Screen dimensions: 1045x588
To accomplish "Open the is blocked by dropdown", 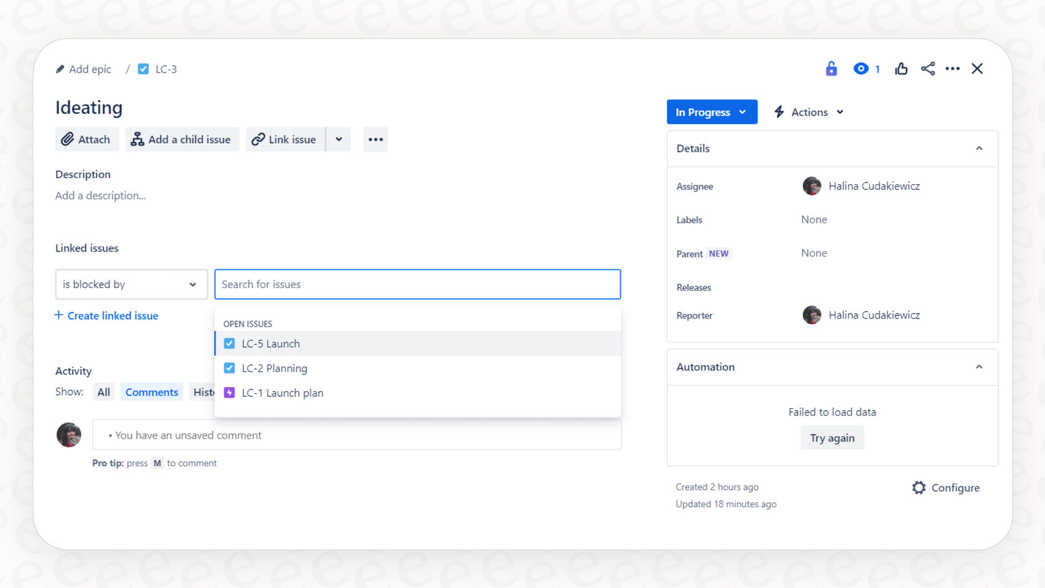I will click(x=131, y=284).
